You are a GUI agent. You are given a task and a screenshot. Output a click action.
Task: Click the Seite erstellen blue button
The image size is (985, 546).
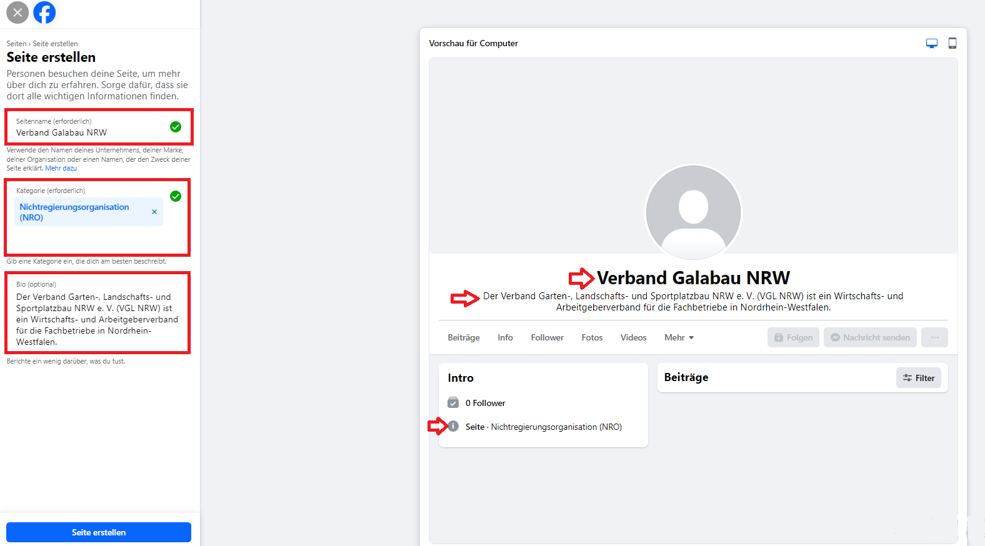tap(99, 532)
